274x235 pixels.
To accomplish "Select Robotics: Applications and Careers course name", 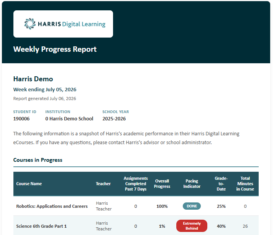I will tap(52, 206).
